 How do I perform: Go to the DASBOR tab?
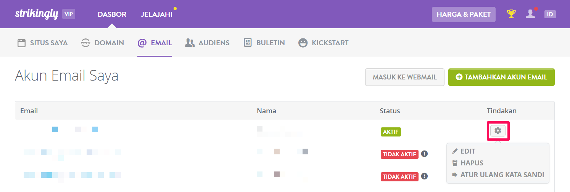pyautogui.click(x=112, y=14)
